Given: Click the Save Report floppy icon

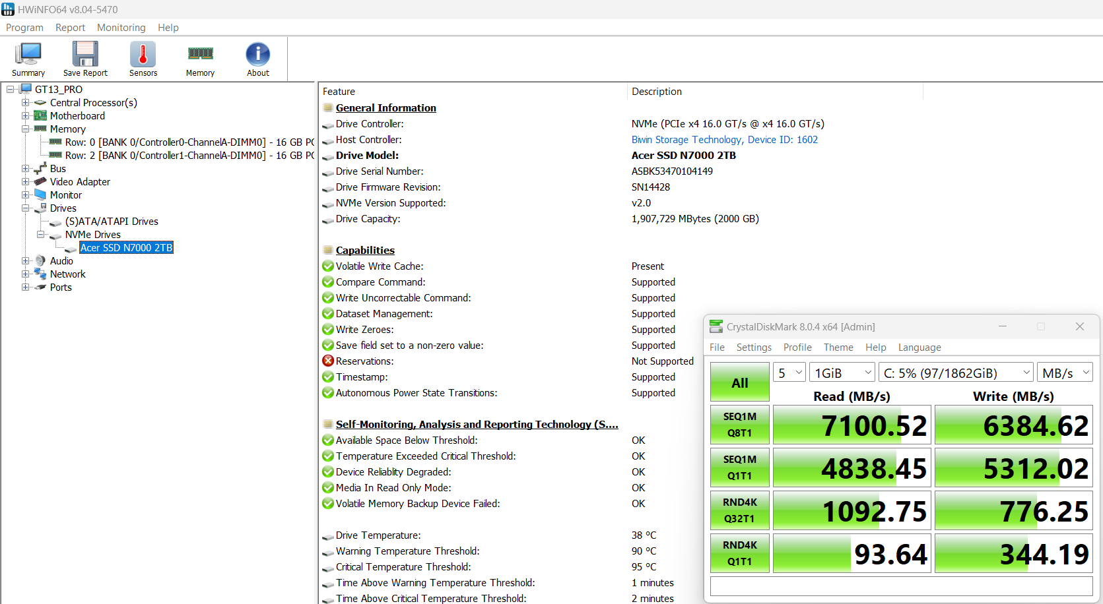Looking at the screenshot, I should pos(85,55).
